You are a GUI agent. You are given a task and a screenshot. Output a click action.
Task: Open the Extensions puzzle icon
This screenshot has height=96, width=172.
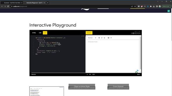pyautogui.click(x=151, y=6)
